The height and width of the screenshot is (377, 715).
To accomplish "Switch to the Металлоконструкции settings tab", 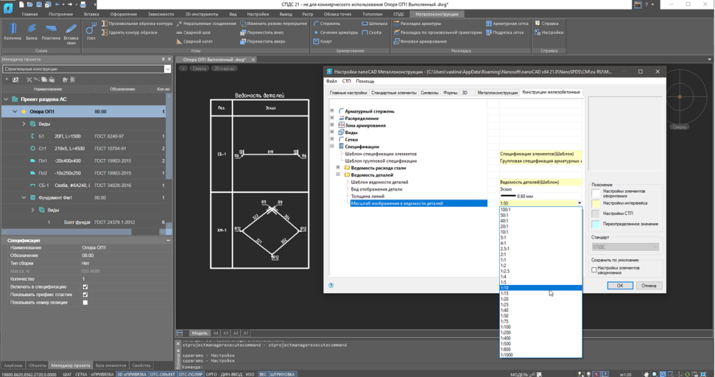I will pos(497,93).
